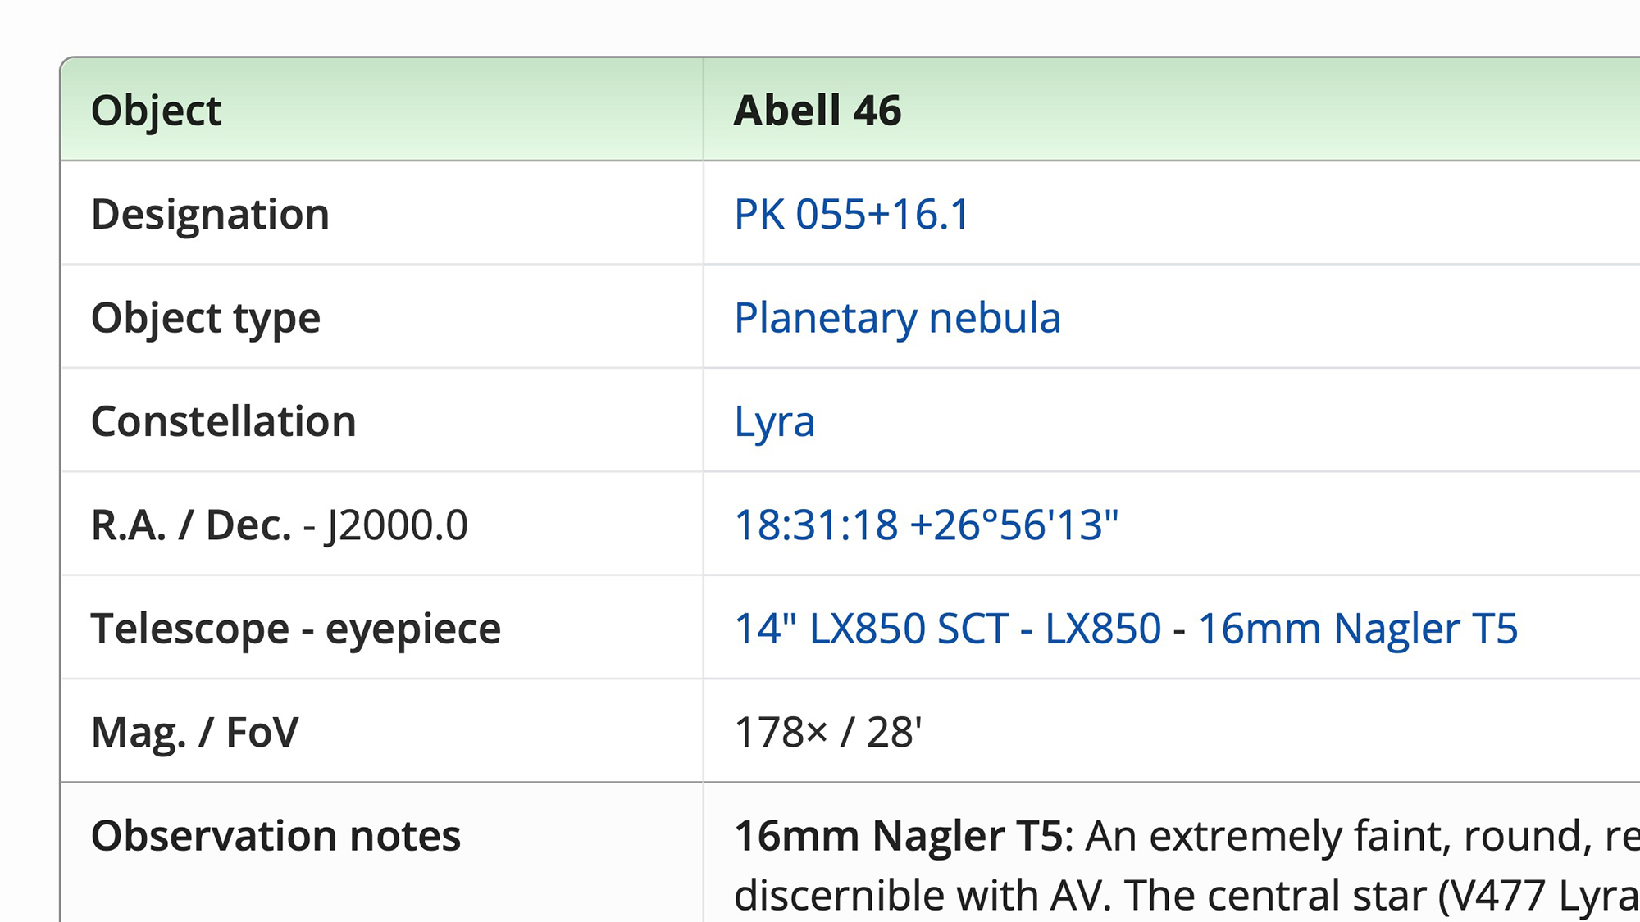Select the Abell 46 heading
This screenshot has width=1640, height=922.
[818, 111]
